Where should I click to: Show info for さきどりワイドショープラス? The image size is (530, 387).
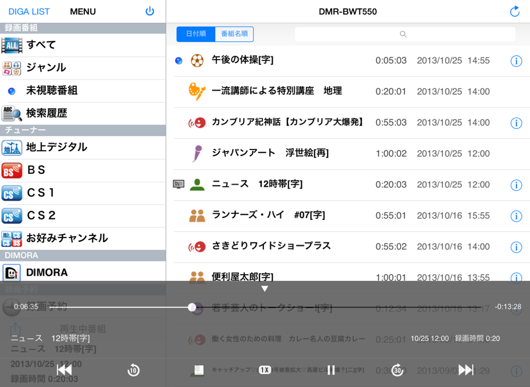coord(516,247)
